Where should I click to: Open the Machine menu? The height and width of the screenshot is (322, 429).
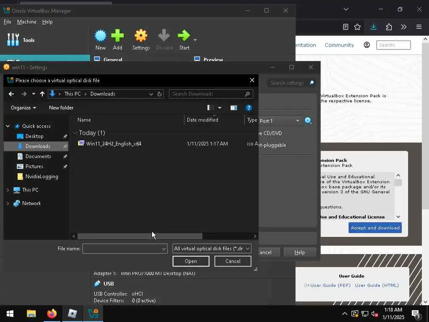click(x=26, y=22)
